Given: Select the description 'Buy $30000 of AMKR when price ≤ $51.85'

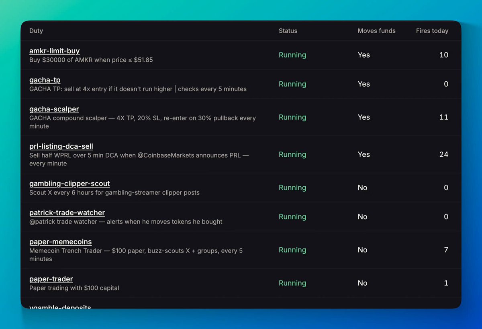Looking at the screenshot, I should 91,60.
